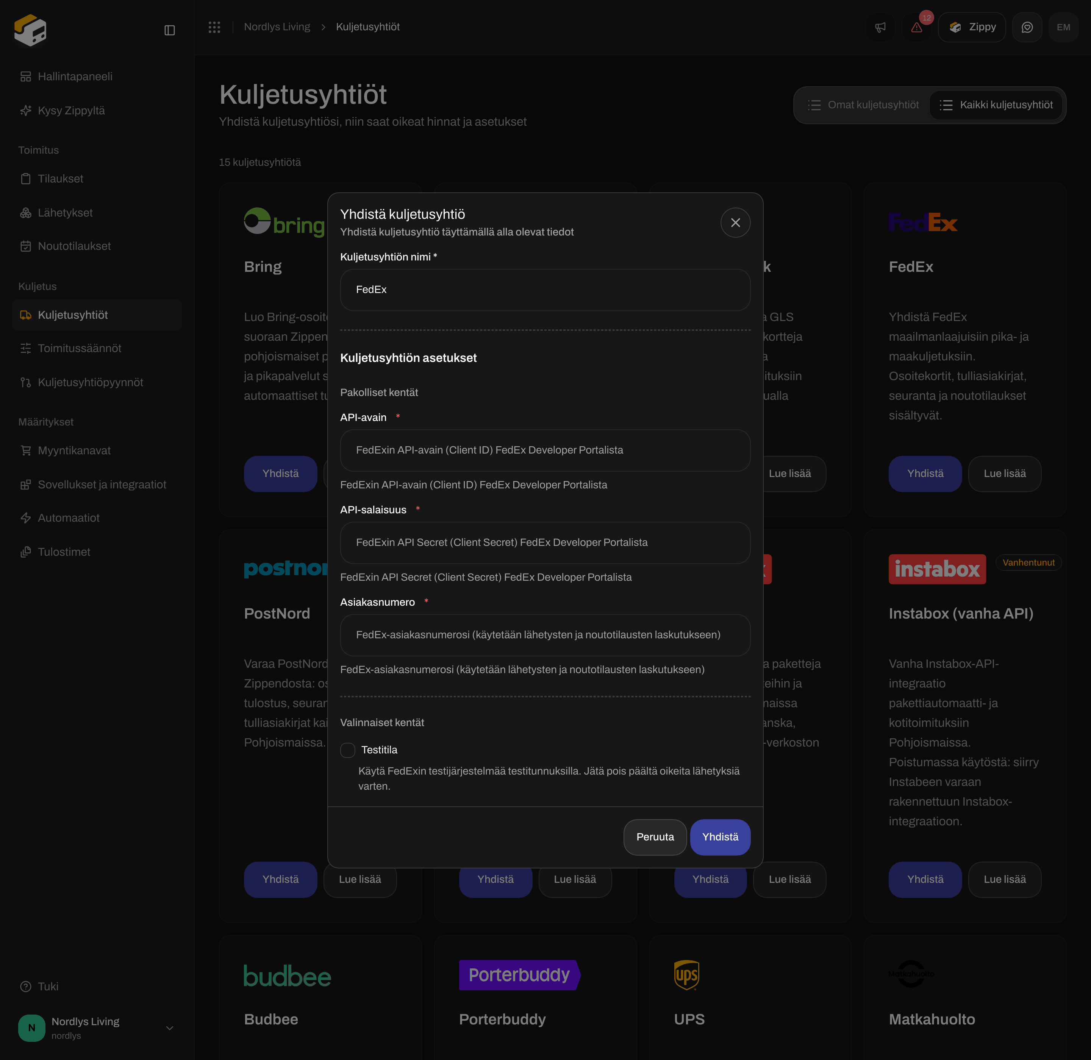Open the apps grid launcher icon
Screen dimensions: 1091x1060
coord(214,27)
